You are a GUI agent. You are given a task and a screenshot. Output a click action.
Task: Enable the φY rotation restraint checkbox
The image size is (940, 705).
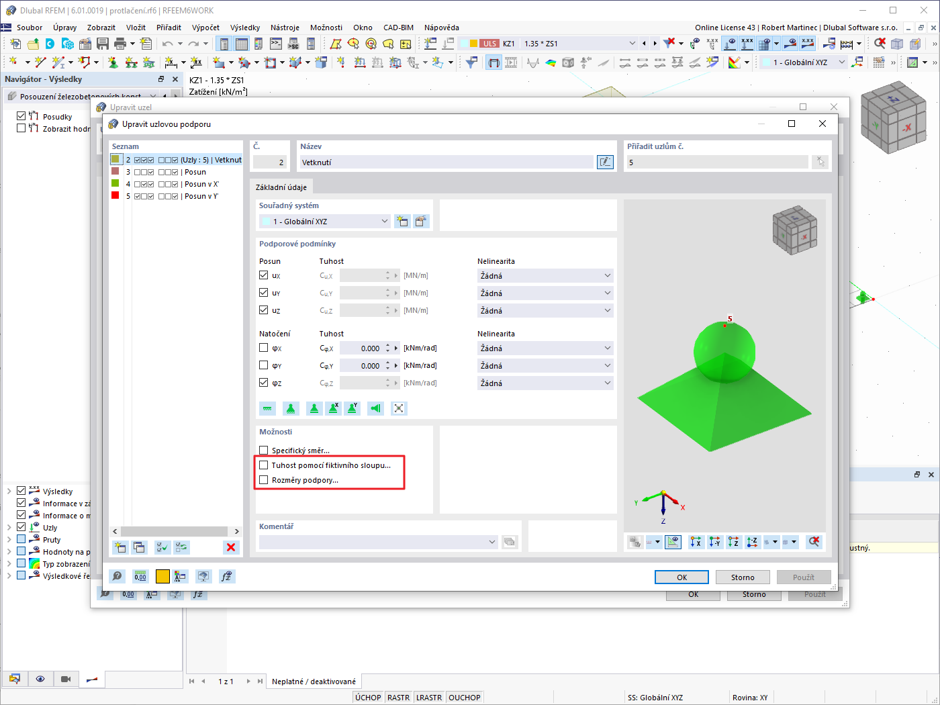point(264,365)
